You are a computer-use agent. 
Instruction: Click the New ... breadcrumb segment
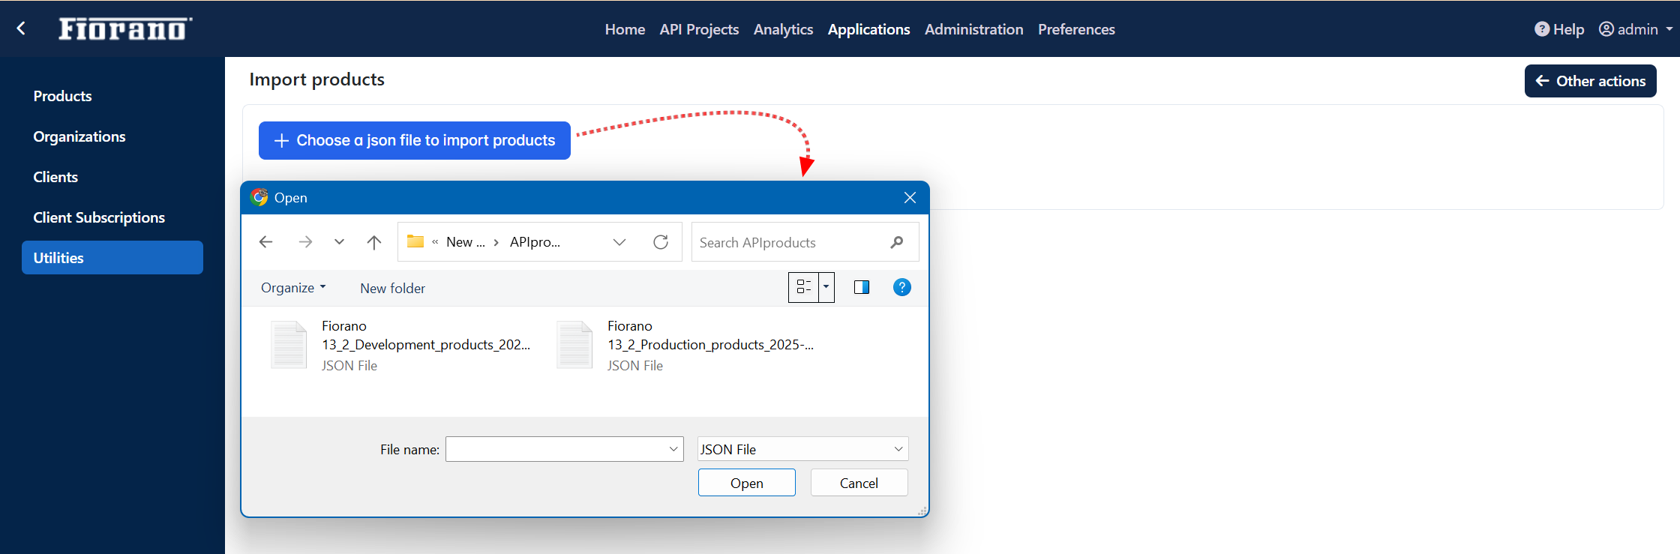pyautogui.click(x=466, y=242)
